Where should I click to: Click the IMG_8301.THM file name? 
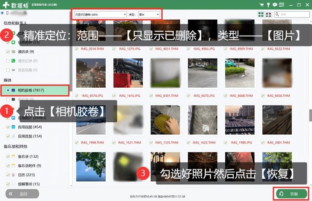pyautogui.click(x=167, y=95)
